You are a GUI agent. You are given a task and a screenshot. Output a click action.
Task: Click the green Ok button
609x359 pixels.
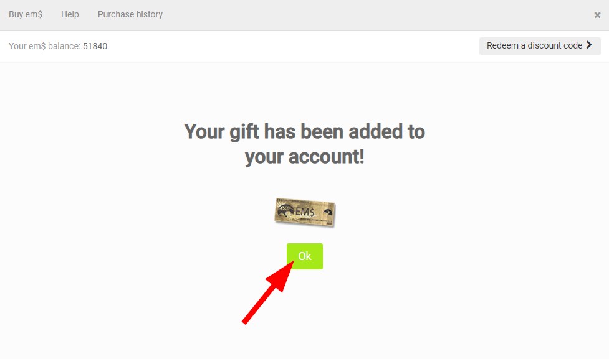click(304, 256)
